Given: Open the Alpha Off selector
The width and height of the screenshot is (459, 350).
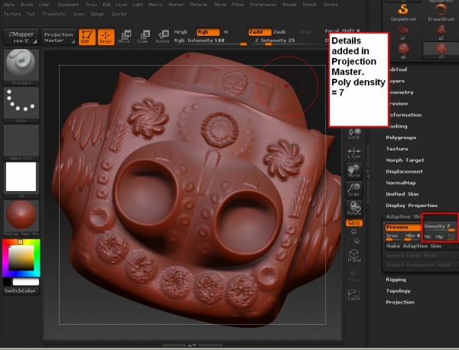Looking at the screenshot, I should [21, 142].
